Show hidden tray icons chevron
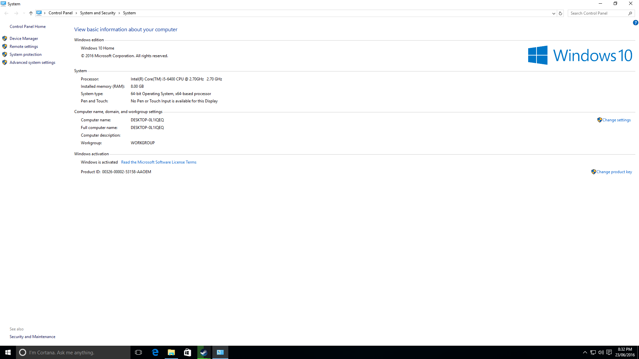Screen dimensions: 639x359 coord(585,352)
